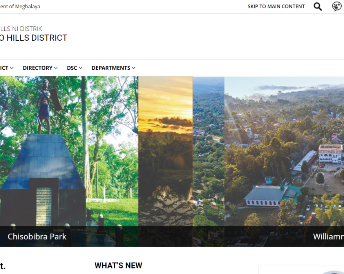Click the chevron beside Directory
Viewport: 344px width, 274px height.
click(56, 68)
